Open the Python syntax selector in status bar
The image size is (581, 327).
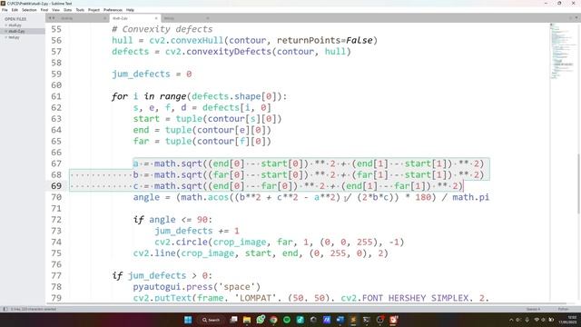click(x=563, y=309)
